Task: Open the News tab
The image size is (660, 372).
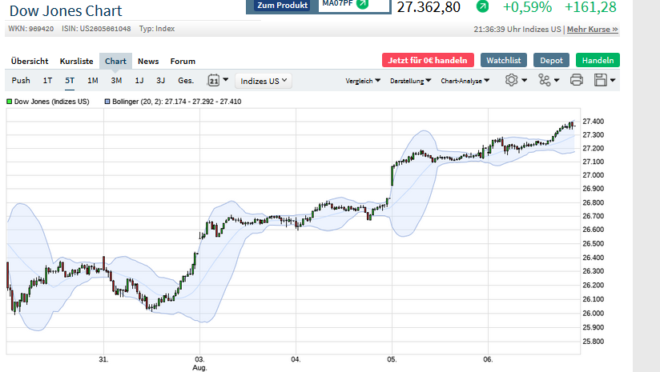Action: pyautogui.click(x=148, y=61)
